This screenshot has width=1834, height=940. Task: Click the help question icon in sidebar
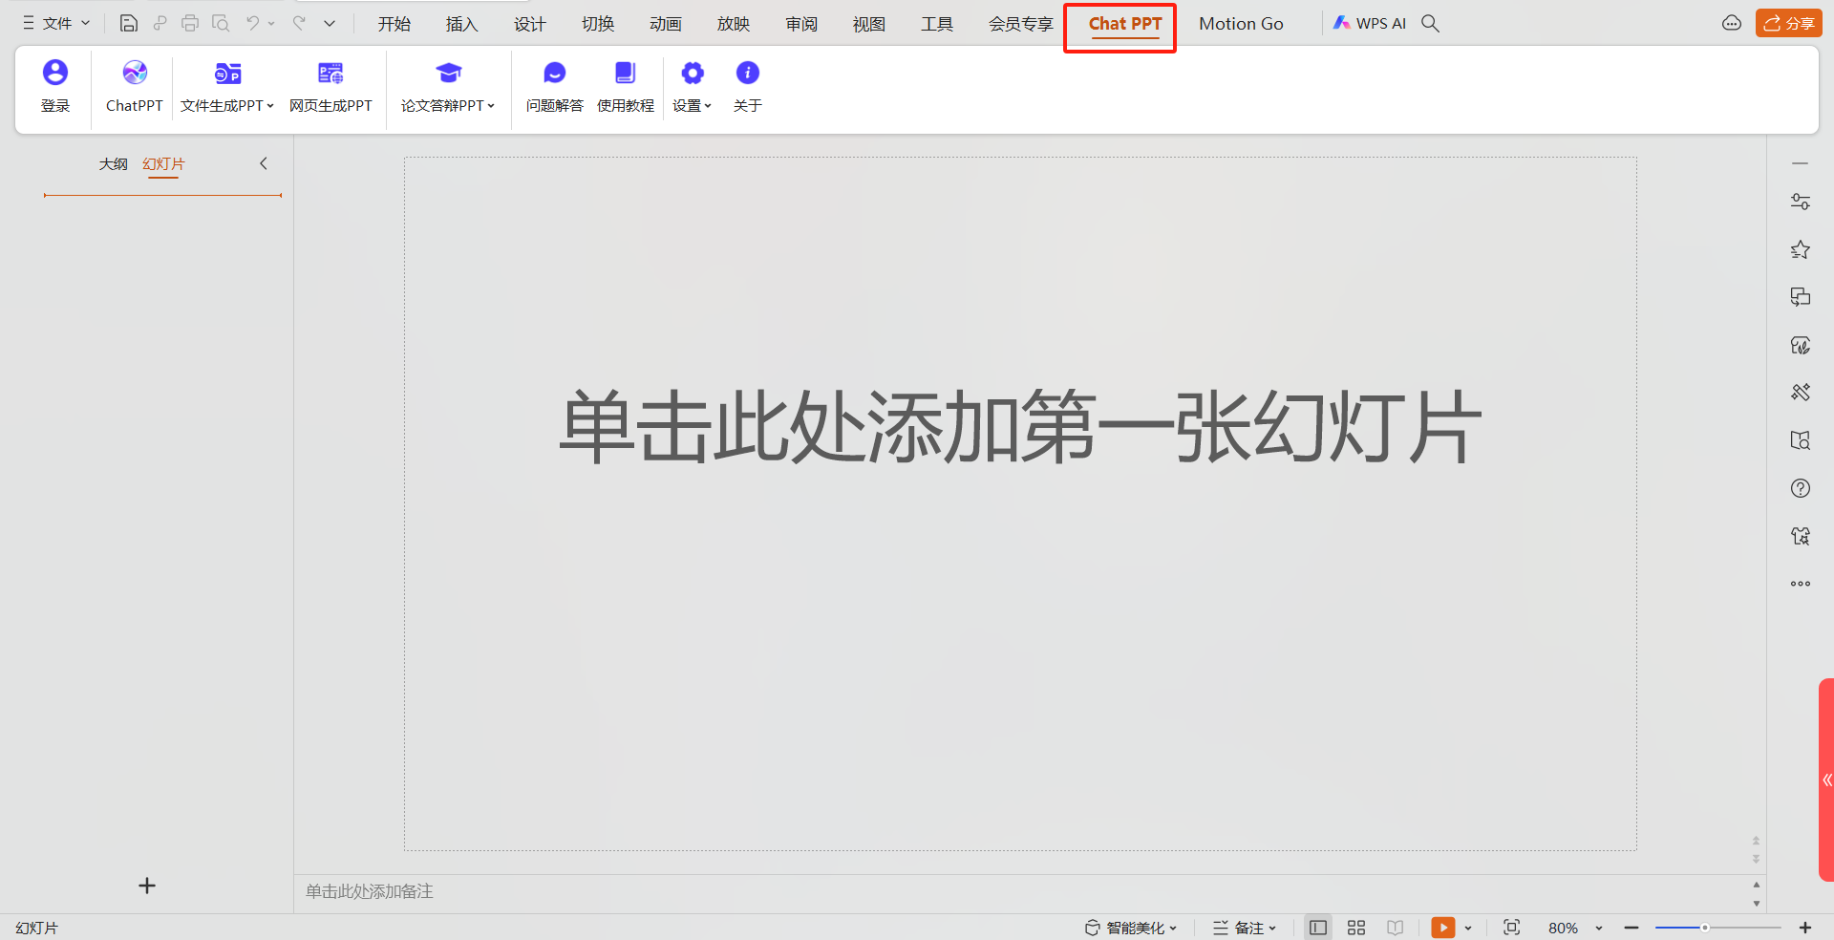pyautogui.click(x=1801, y=488)
